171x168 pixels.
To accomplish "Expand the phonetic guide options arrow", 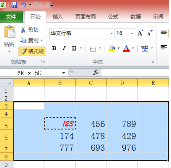I will [152, 48].
